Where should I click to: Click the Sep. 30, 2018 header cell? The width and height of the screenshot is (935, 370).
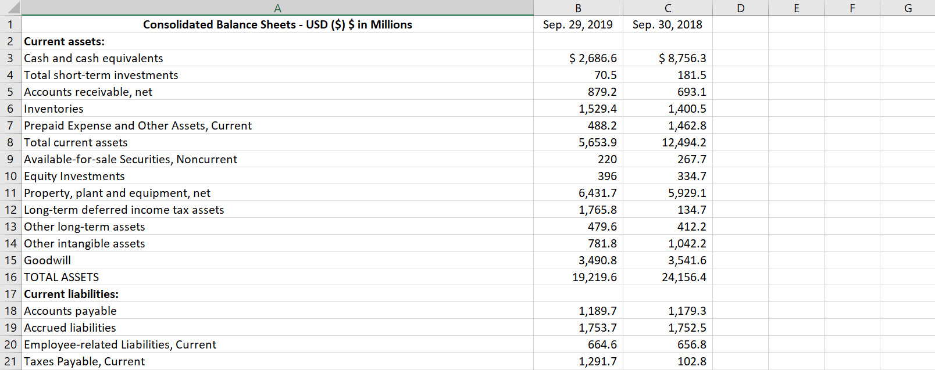[668, 24]
